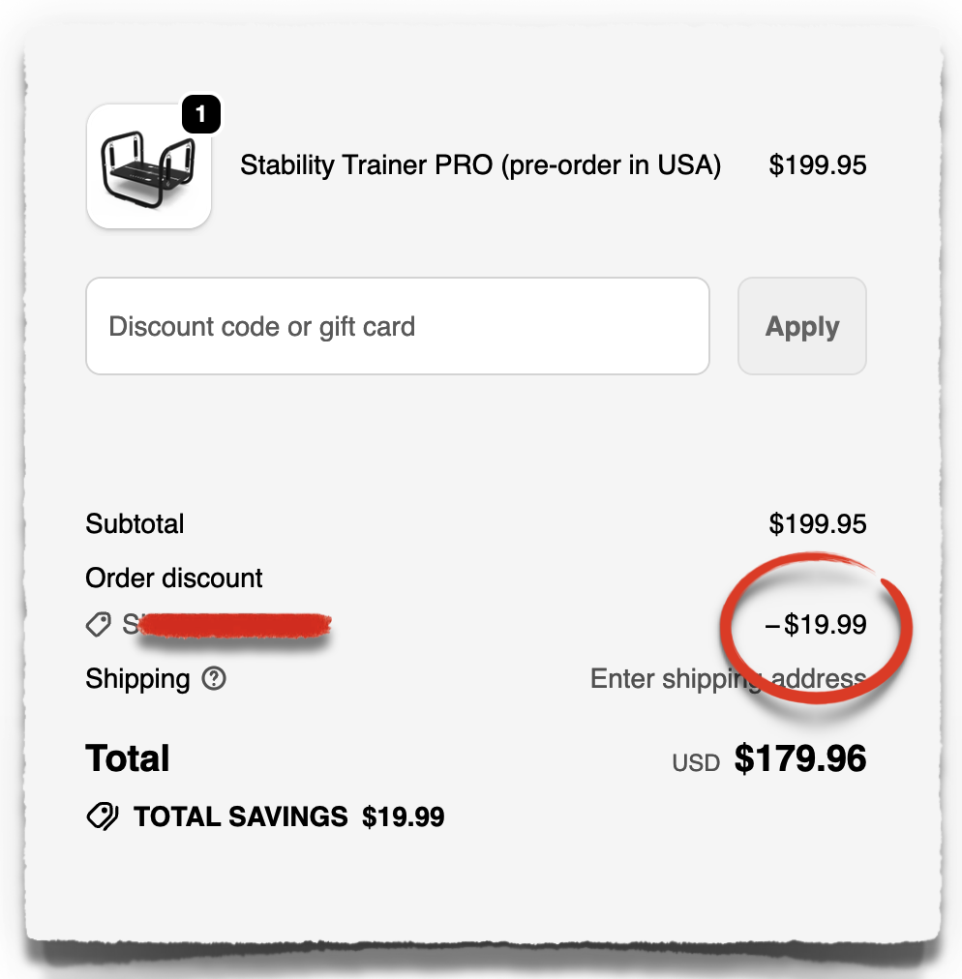Click the Order discount row label
Image resolution: width=962 pixels, height=979 pixels.
tap(173, 578)
